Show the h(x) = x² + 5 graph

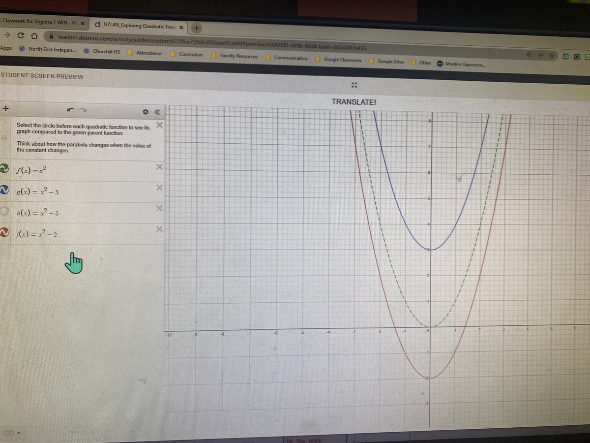tap(5, 209)
